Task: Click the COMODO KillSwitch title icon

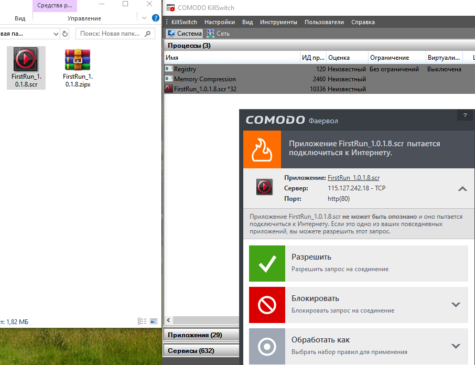Action: (171, 7)
